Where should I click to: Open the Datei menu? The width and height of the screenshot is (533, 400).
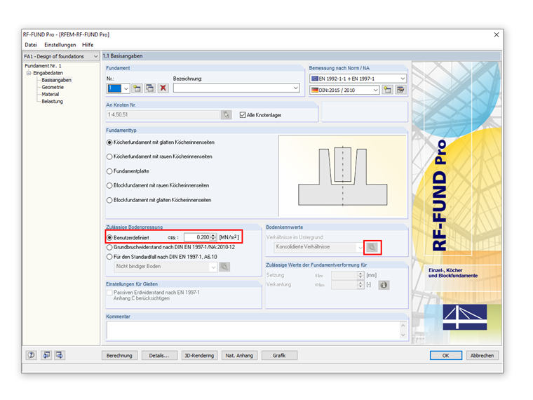31,45
